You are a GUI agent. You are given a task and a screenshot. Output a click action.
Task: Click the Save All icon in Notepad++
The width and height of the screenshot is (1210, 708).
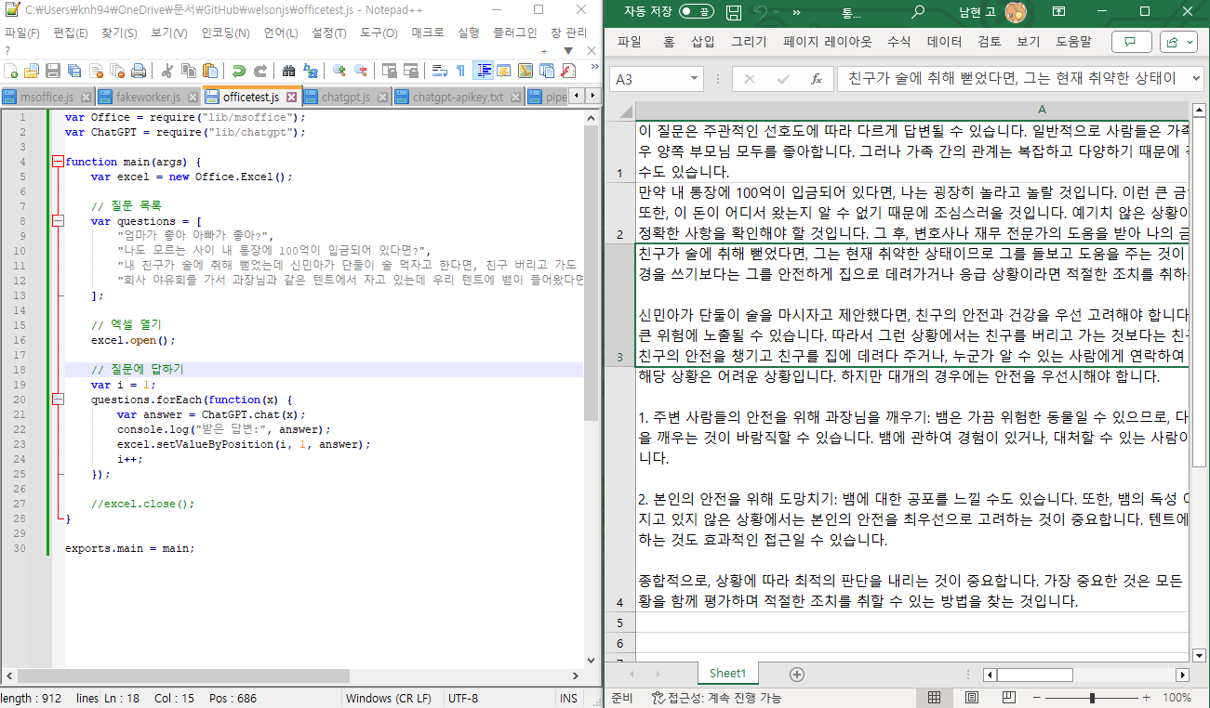click(x=73, y=71)
